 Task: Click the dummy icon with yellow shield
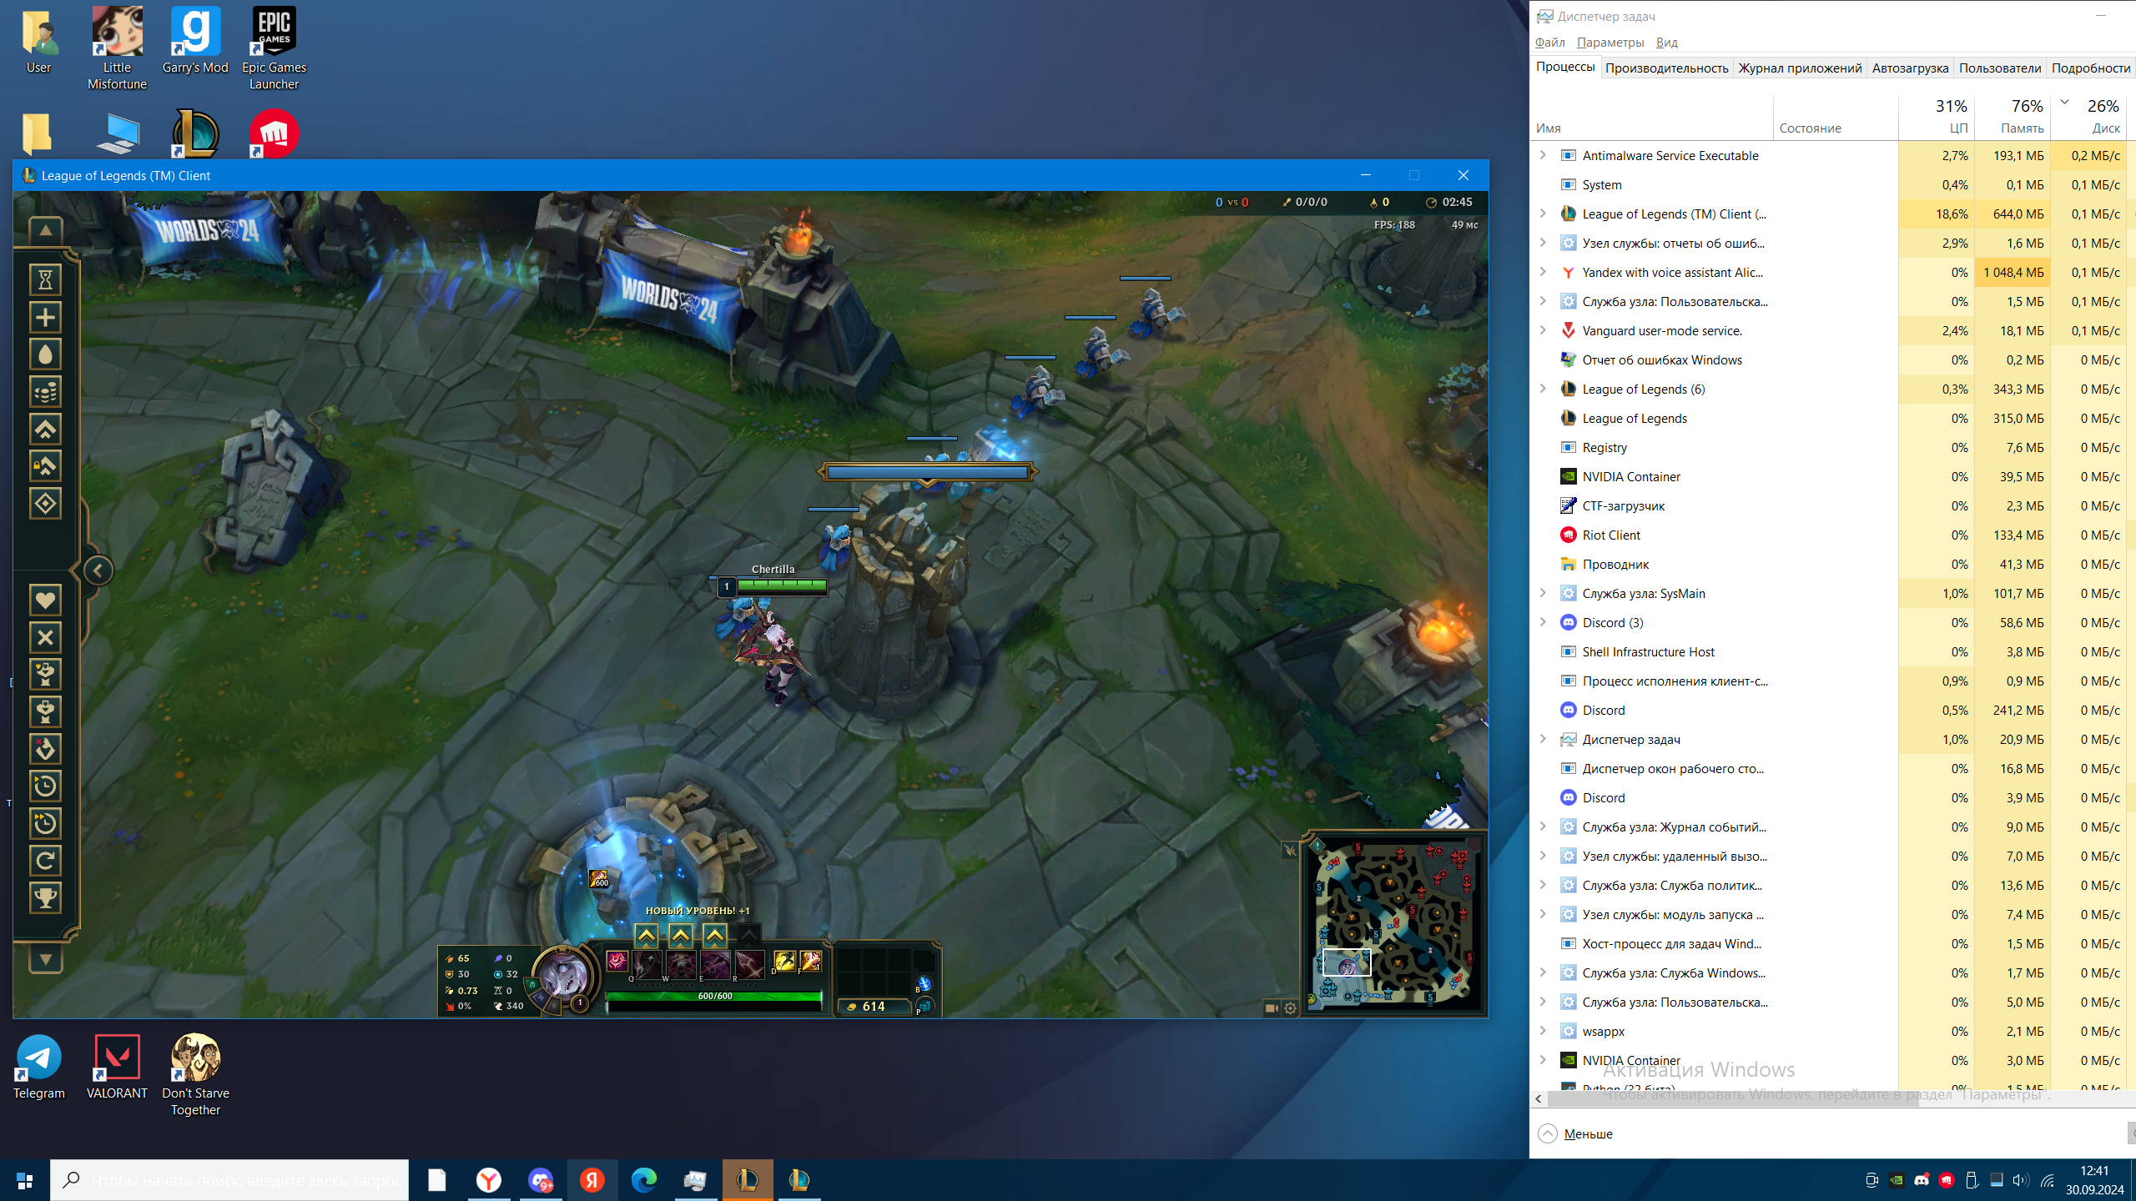(x=46, y=674)
